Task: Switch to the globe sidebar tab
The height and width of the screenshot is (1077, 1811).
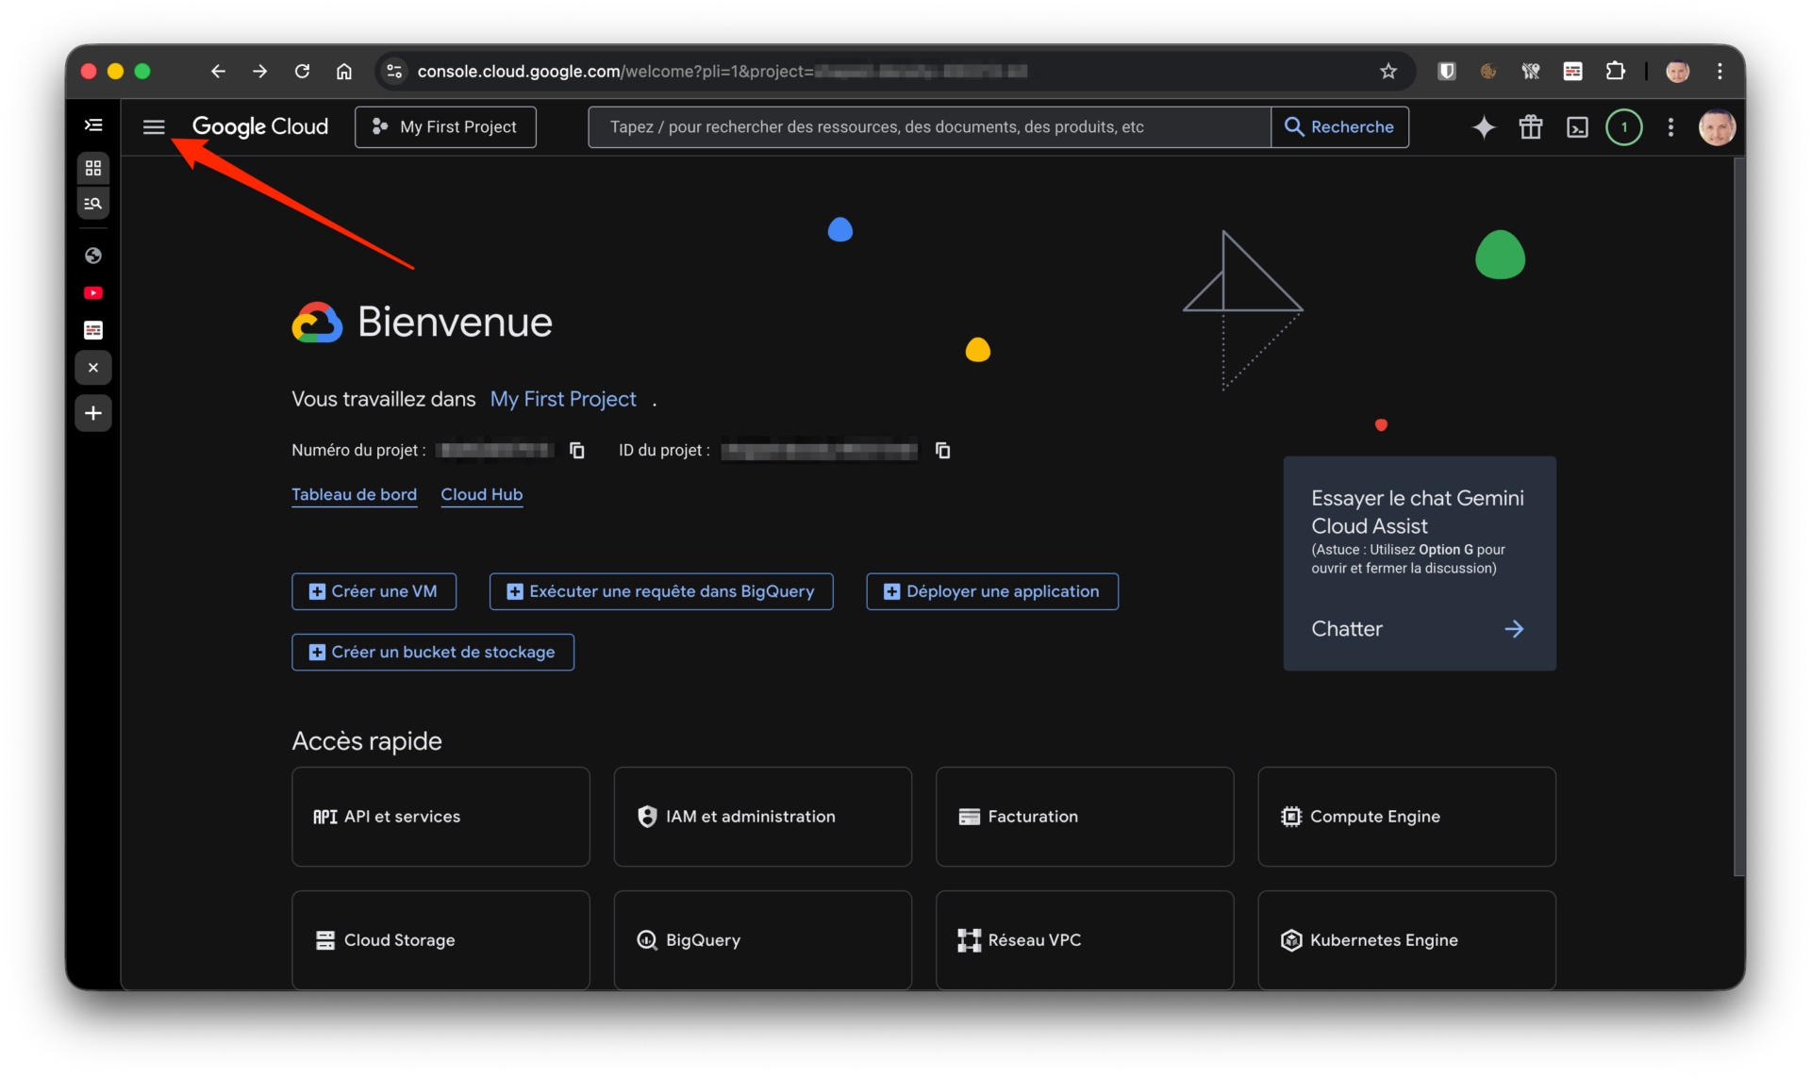Action: 93,256
